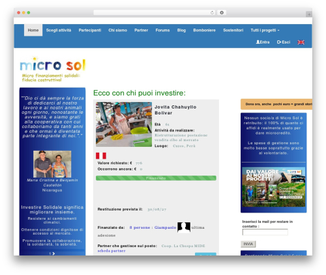This screenshot has width=326, height=275.
Task: Visit the Blog link
Action: 181,30
